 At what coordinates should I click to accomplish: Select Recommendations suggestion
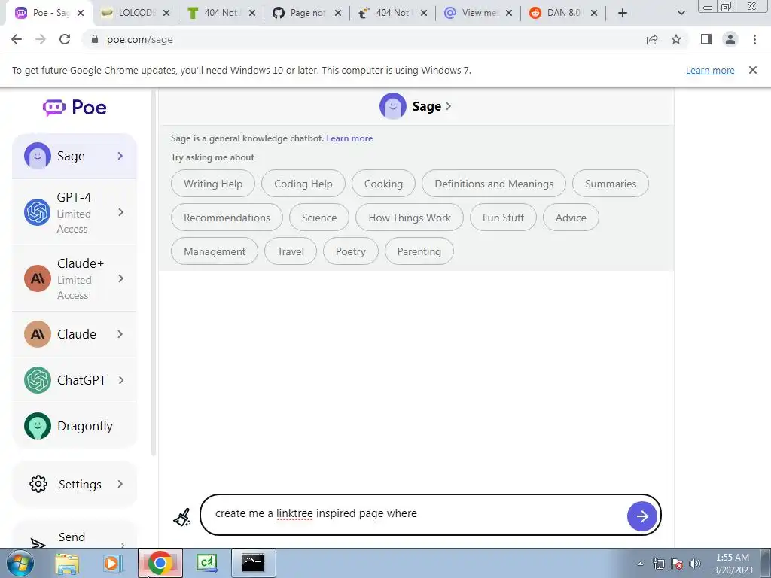tap(227, 218)
